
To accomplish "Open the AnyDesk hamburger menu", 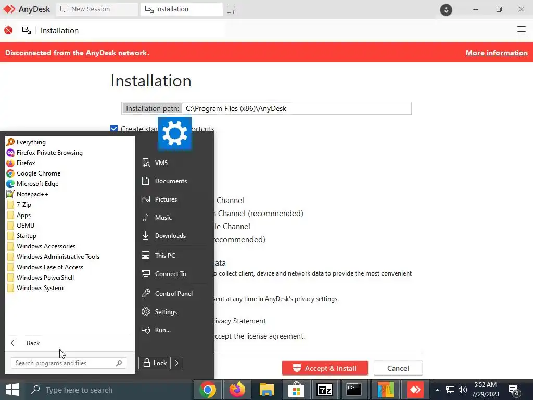I will coord(522,30).
